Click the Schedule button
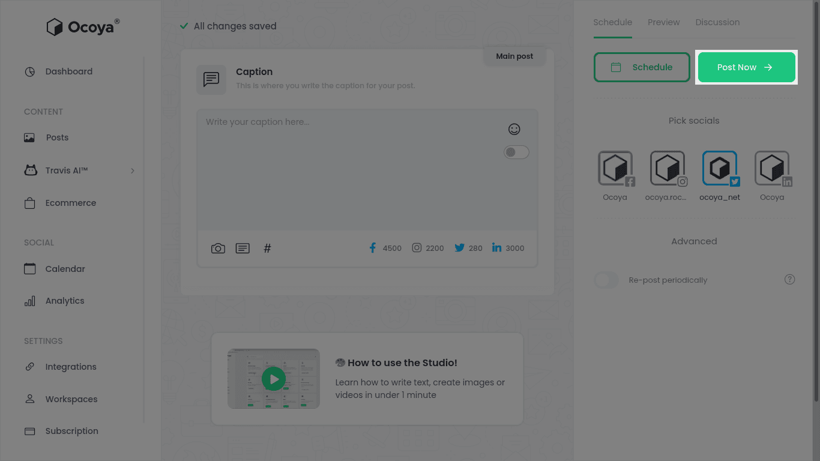 (642, 67)
